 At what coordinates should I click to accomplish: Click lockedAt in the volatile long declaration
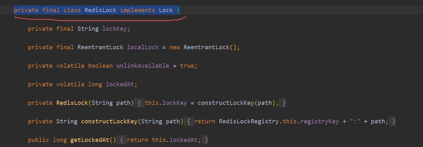point(120,84)
